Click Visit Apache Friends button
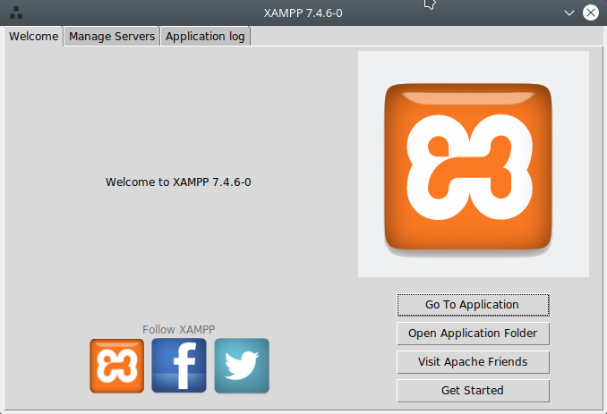607x414 pixels. tap(473, 362)
